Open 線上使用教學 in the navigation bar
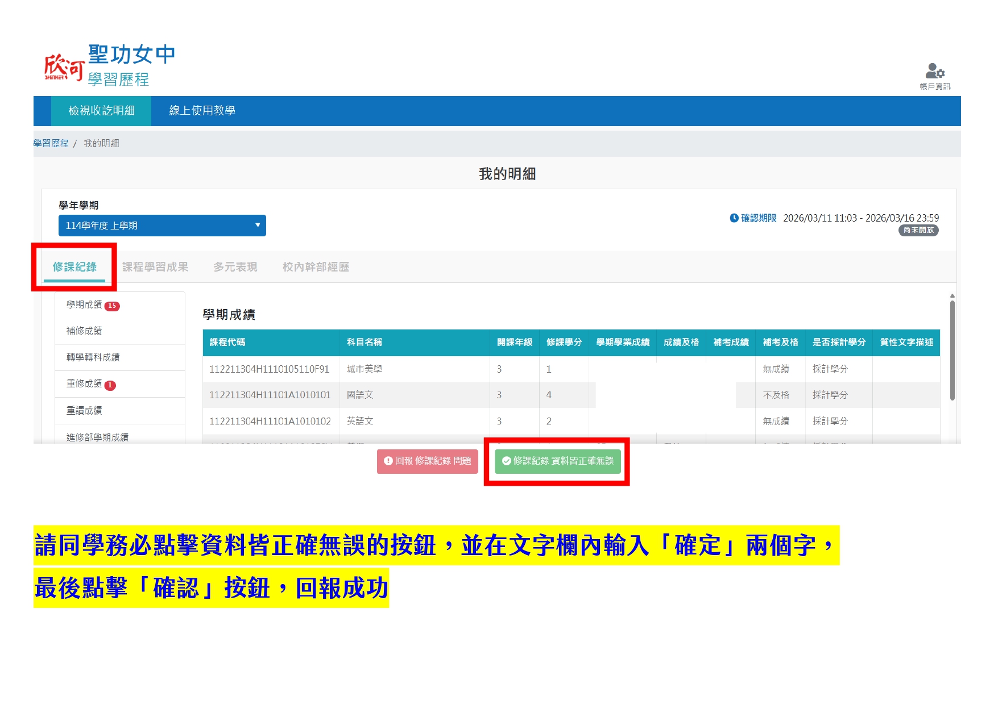The height and width of the screenshot is (705, 998). click(202, 111)
